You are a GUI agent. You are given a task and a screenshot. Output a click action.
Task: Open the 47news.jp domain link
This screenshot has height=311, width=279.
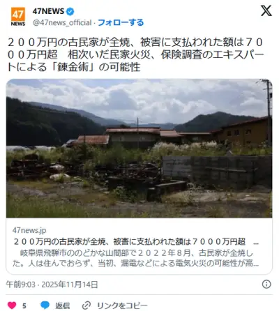point(29,230)
